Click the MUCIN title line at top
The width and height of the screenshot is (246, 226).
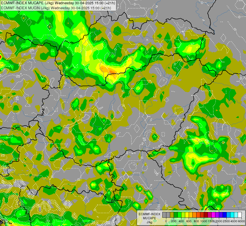click(x=56, y=8)
